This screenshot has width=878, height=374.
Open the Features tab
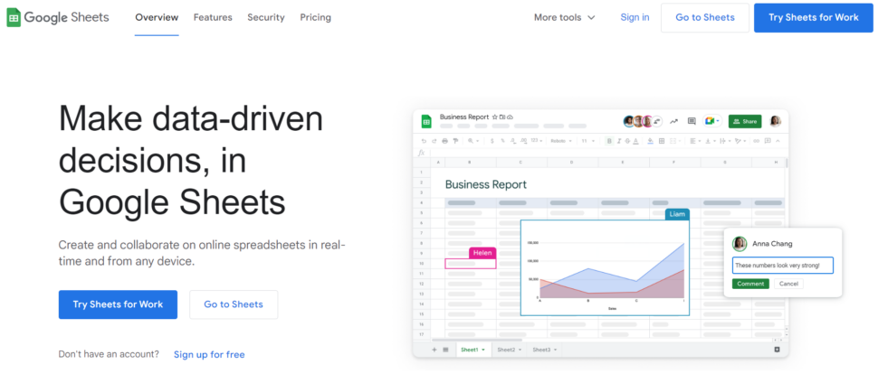pos(213,17)
